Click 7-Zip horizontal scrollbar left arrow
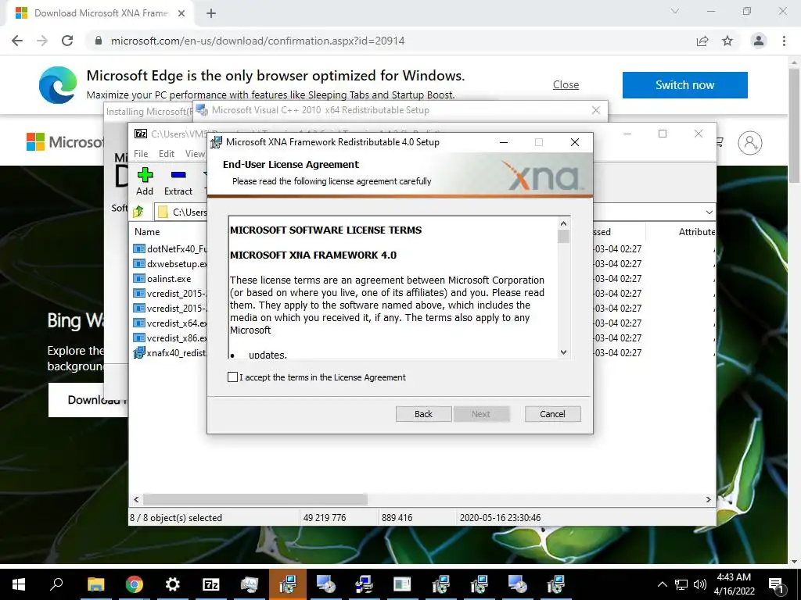 pos(136,499)
